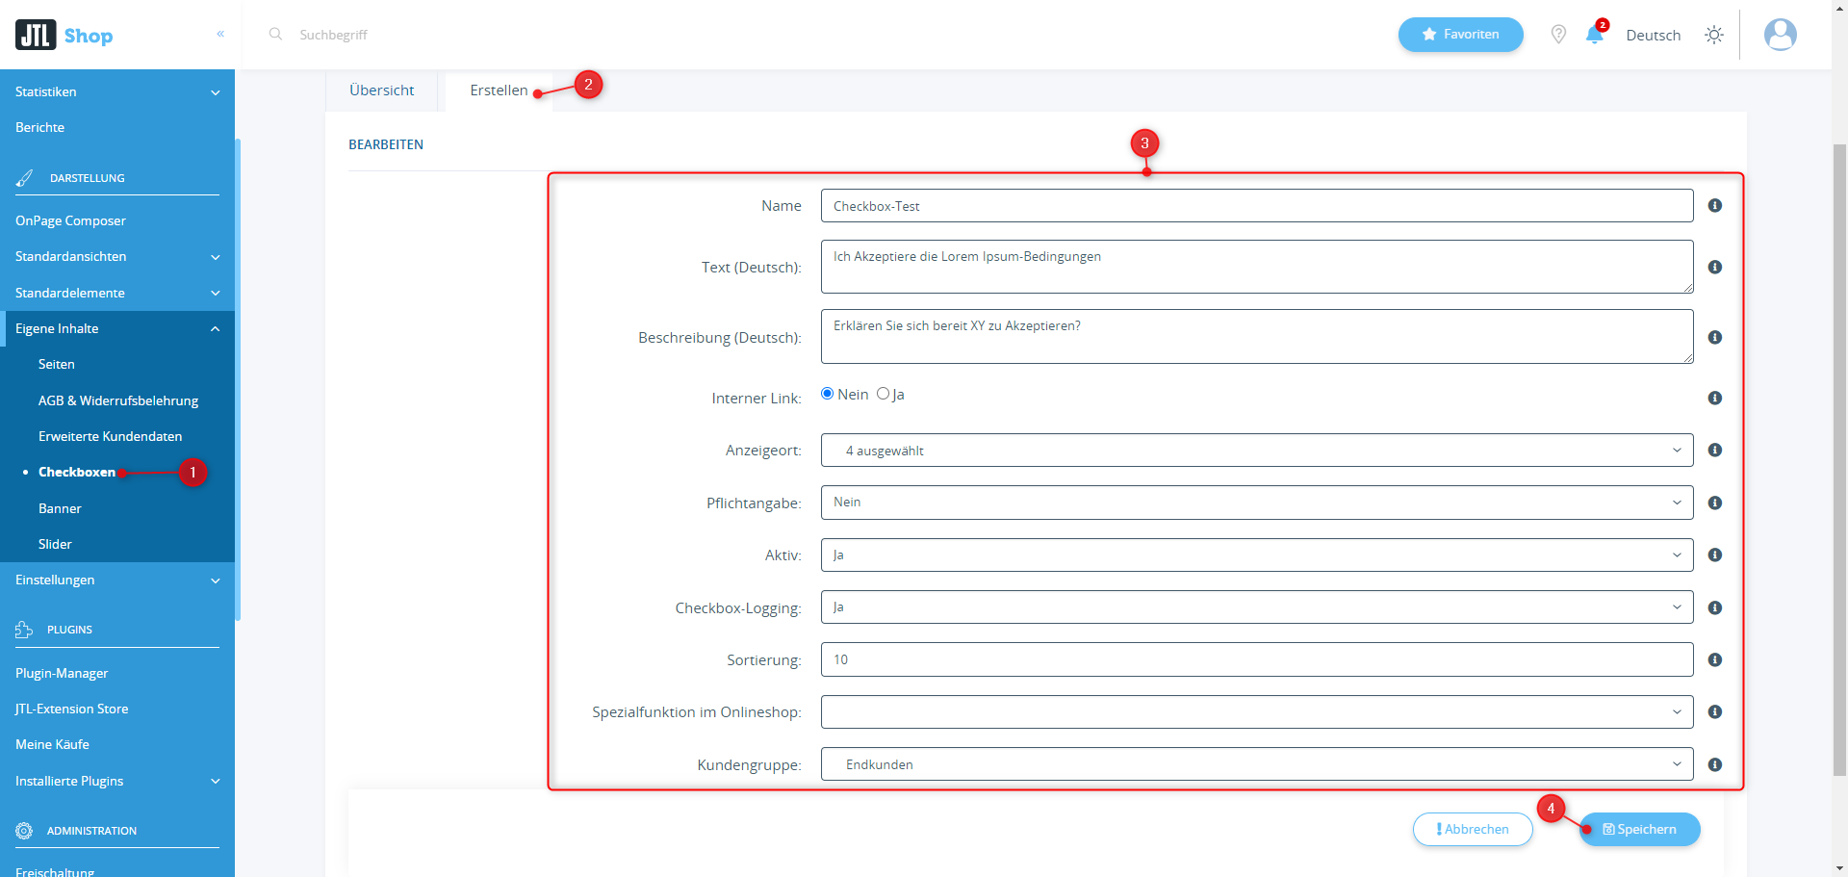Select Ja for Interner Link

[x=883, y=394]
